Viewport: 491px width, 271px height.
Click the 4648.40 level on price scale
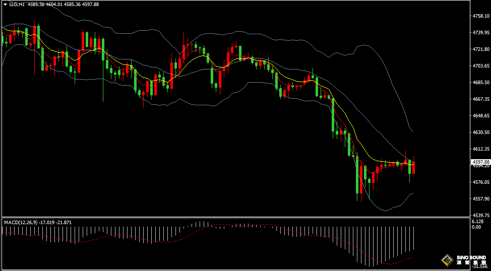pyautogui.click(x=481, y=115)
